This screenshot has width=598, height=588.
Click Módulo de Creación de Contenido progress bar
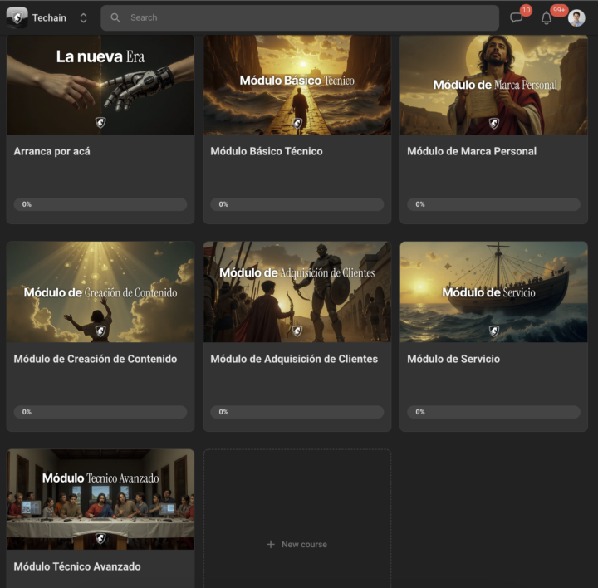(x=100, y=412)
